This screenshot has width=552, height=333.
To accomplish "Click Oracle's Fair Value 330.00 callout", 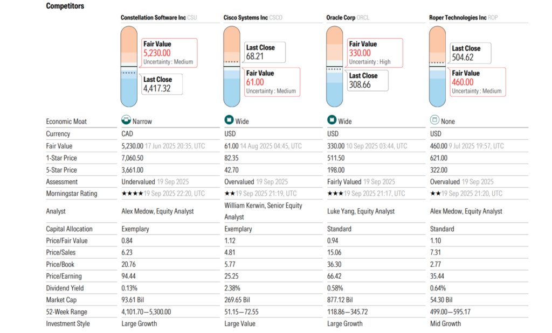I will [x=375, y=53].
